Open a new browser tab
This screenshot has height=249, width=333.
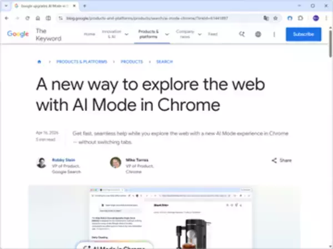pos(84,6)
